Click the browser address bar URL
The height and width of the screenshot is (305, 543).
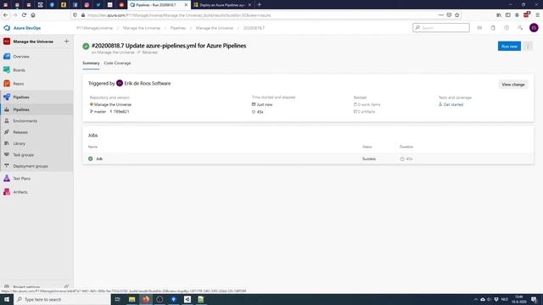(179, 15)
